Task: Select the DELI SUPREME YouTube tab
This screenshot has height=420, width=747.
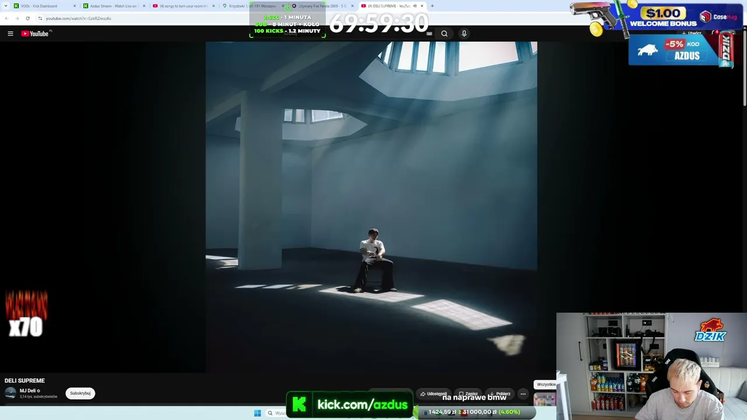Action: [392, 6]
